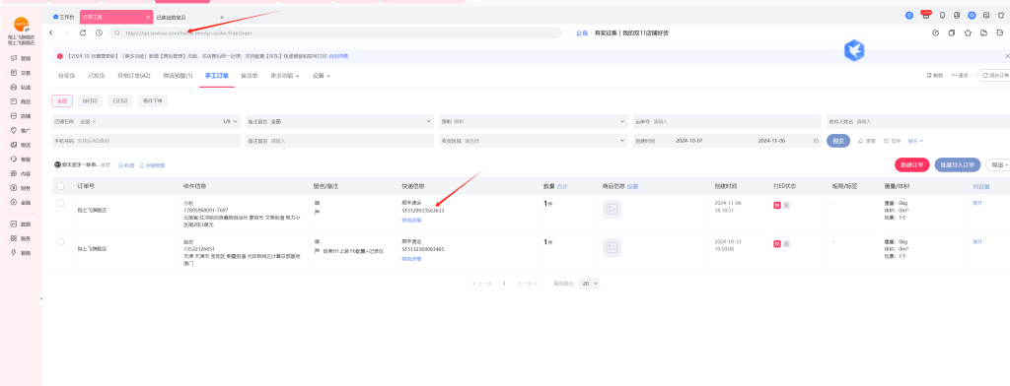Dismiss the blue update notice banner
The height and width of the screenshot is (386, 1010).
click(1007, 56)
